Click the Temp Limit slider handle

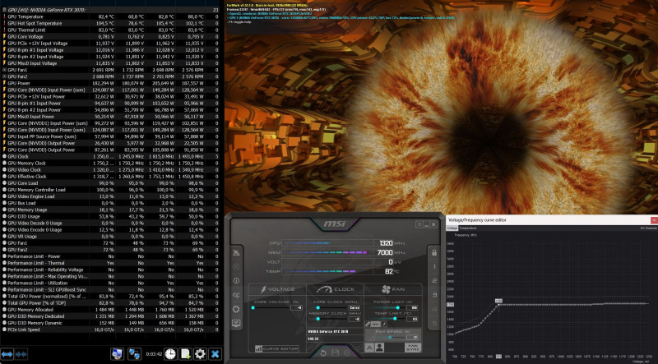click(x=395, y=318)
